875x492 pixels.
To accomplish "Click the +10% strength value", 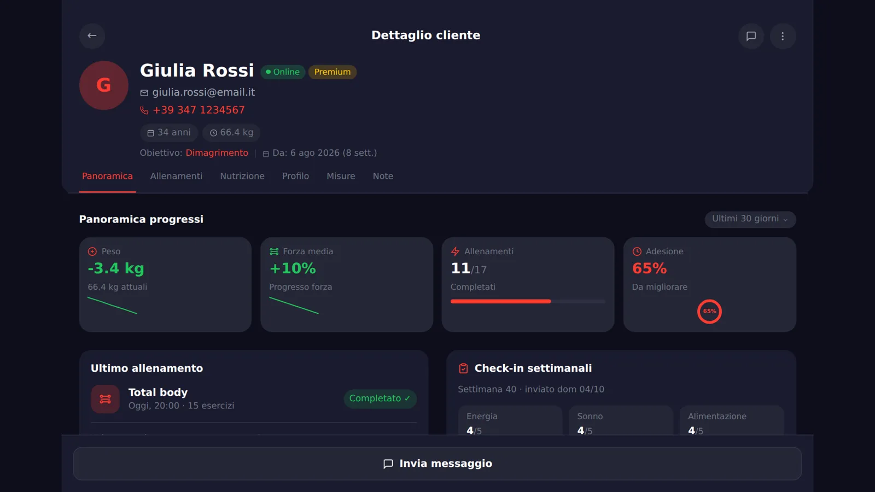I will pyautogui.click(x=293, y=268).
